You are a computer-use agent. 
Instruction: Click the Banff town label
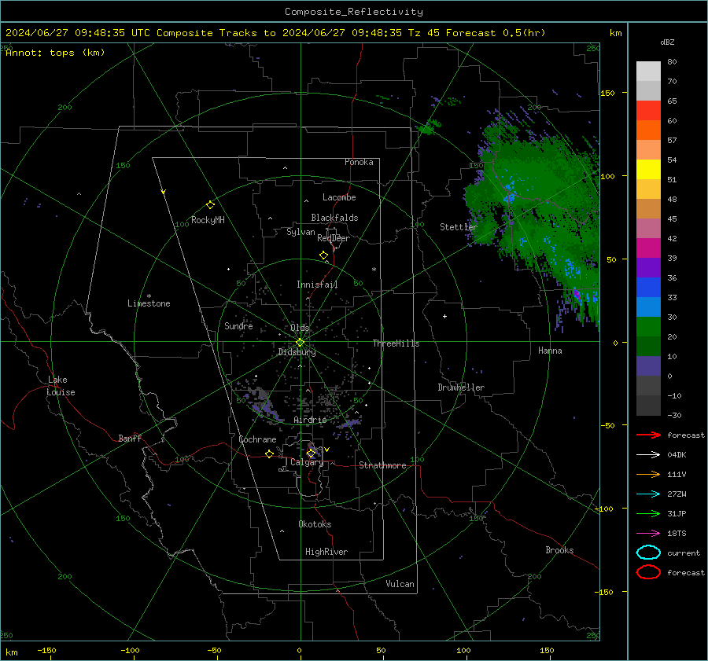[x=130, y=439]
